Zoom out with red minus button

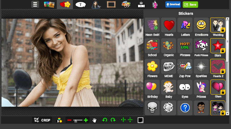69,120
